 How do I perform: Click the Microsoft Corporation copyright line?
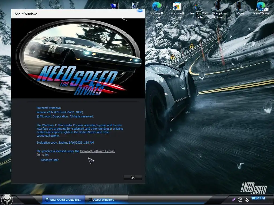[65, 116]
